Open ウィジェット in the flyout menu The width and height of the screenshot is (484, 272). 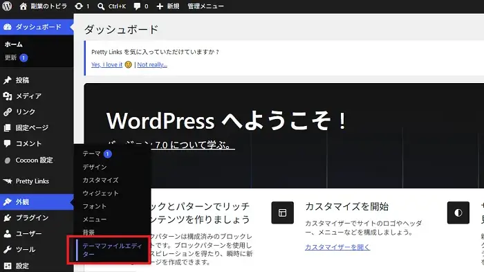(x=100, y=194)
